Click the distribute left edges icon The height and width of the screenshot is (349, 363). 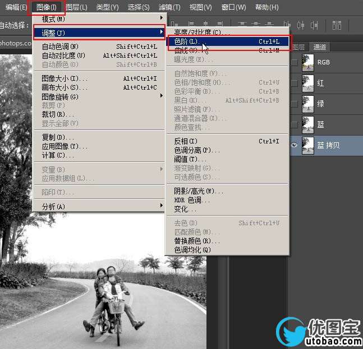point(287,25)
